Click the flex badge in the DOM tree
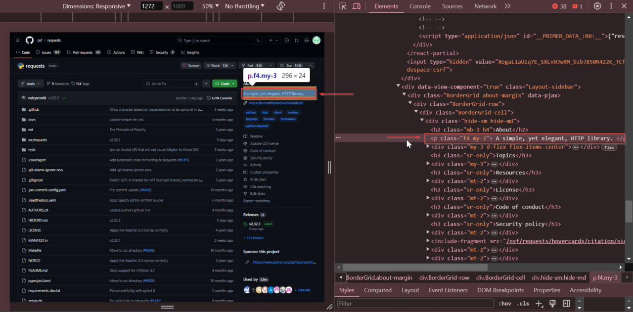 click(609, 147)
